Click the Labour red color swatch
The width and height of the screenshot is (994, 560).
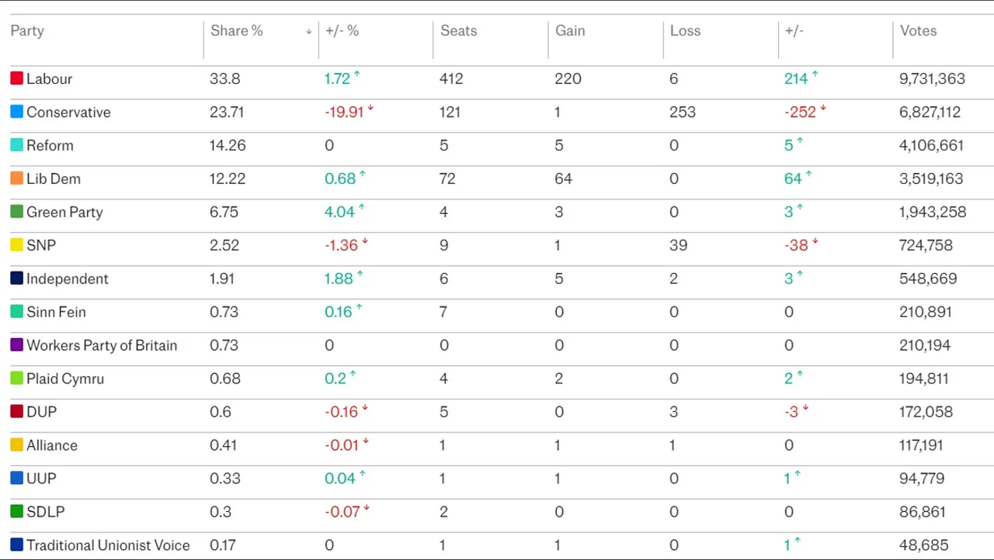(16, 78)
